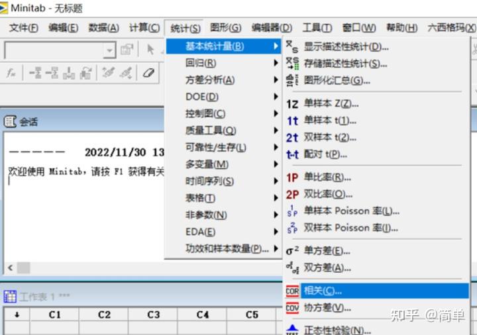Select column header C5
This screenshot has width=477, height=335.
pos(252,314)
